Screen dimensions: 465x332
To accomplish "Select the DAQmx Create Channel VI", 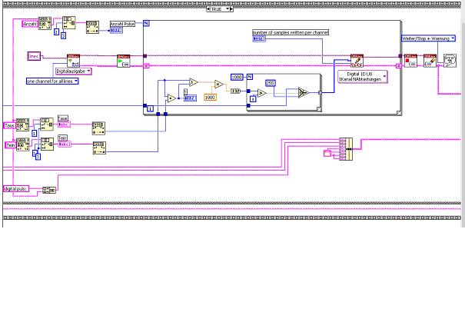I will click(74, 61).
